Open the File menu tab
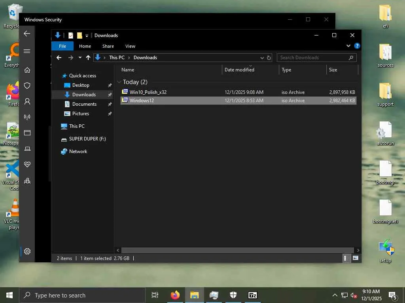Viewport: 405px width, 303px height. tap(62, 46)
